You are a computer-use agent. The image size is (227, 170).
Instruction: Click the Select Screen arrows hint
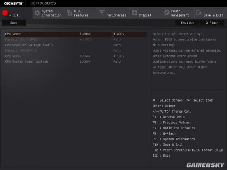coord(168,100)
